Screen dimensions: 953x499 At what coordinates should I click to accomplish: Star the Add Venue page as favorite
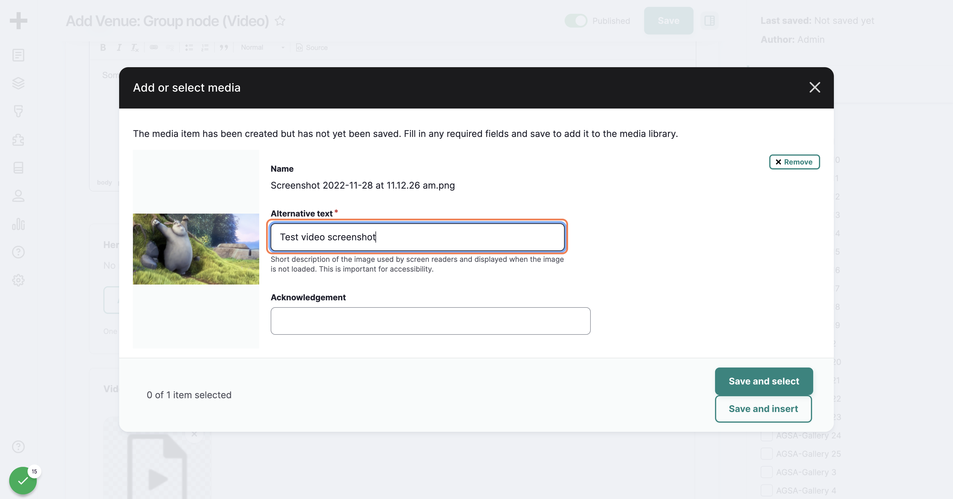[280, 21]
